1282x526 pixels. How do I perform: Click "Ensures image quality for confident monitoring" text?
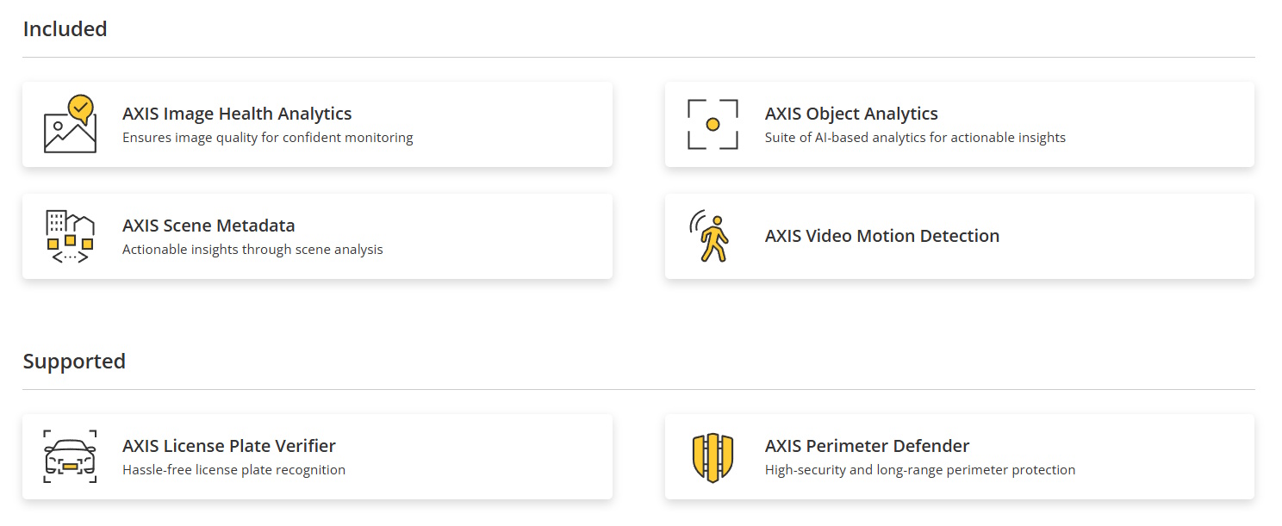point(268,138)
